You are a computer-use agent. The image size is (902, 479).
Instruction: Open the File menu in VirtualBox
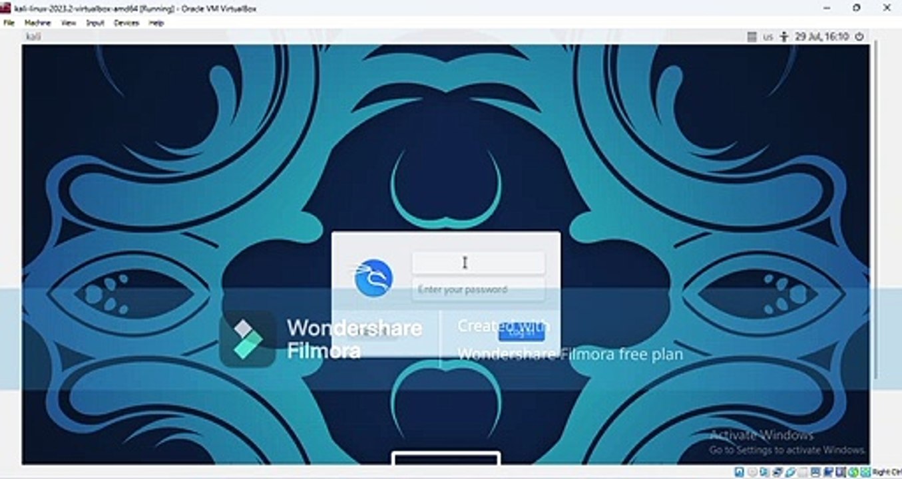click(x=9, y=23)
